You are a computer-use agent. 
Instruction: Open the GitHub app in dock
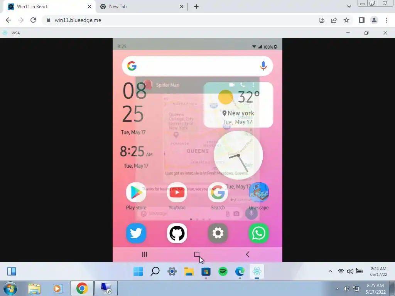[177, 233]
